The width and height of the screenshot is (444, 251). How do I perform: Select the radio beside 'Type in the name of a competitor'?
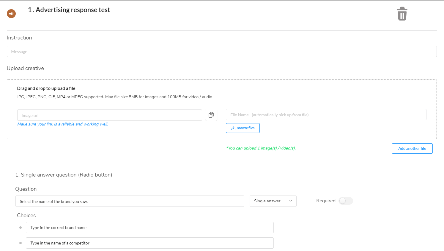[20, 243]
